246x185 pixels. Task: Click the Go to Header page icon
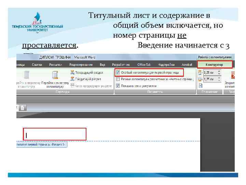pos(26,75)
